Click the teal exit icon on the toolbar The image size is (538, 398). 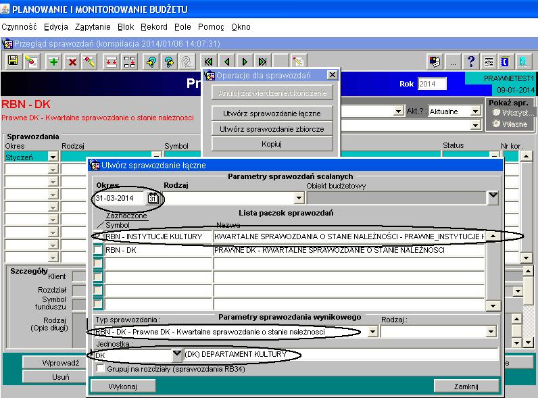click(x=523, y=61)
